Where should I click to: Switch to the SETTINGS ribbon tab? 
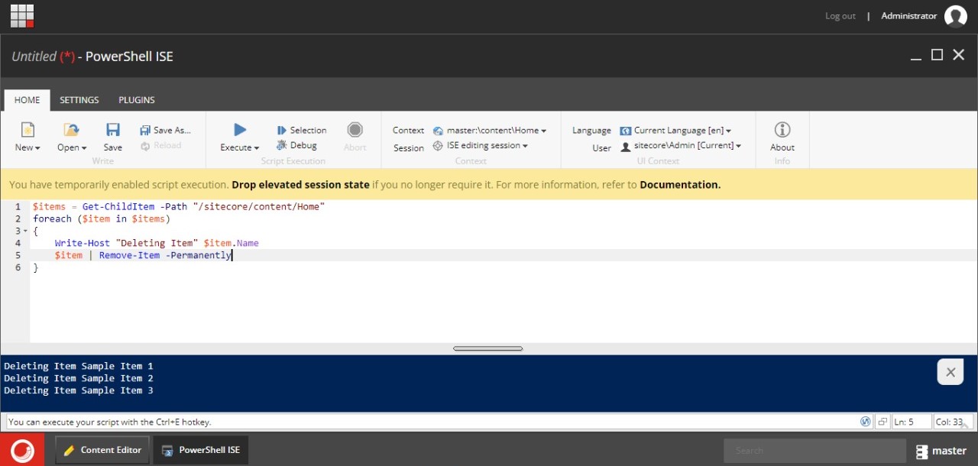[x=79, y=100]
